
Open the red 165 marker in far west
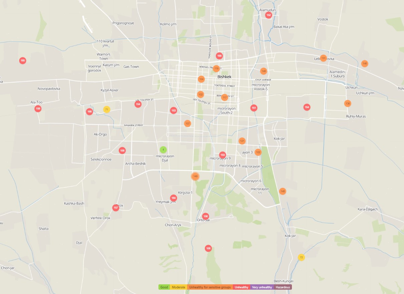pos(22,60)
